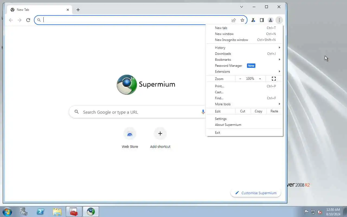
Task: Open PowerShell from the taskbar
Action: point(41,212)
